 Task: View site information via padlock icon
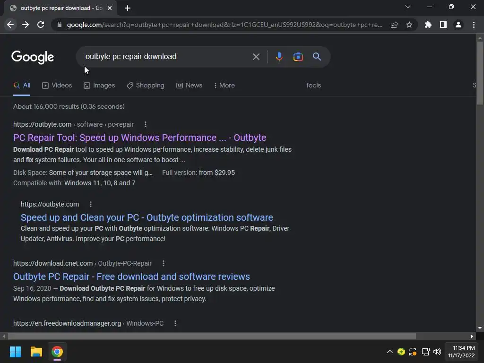click(60, 25)
